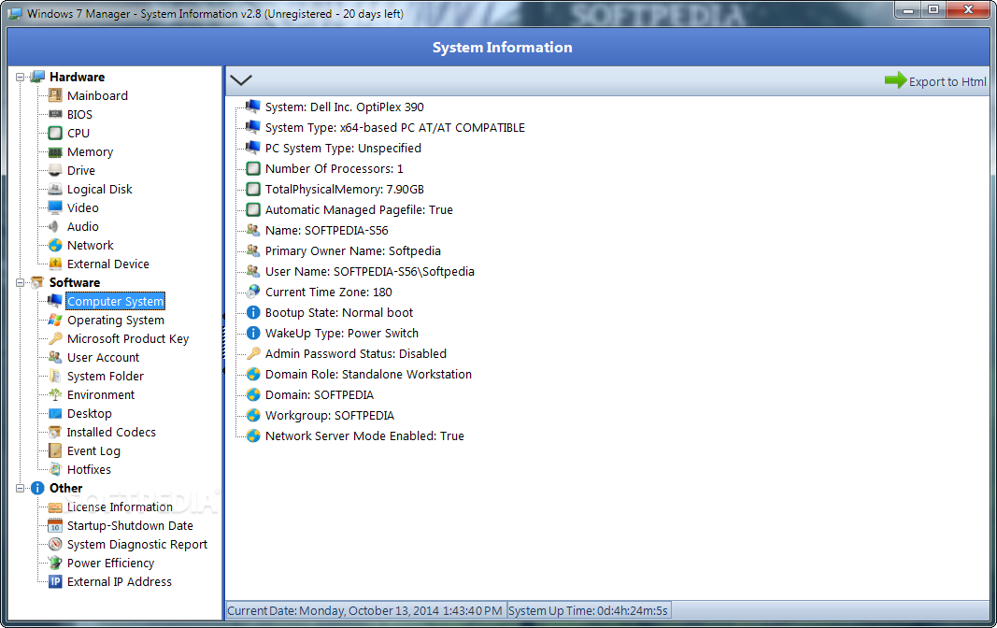This screenshot has height=628, width=997.
Task: Open System Diagnostic Report
Action: click(x=137, y=544)
